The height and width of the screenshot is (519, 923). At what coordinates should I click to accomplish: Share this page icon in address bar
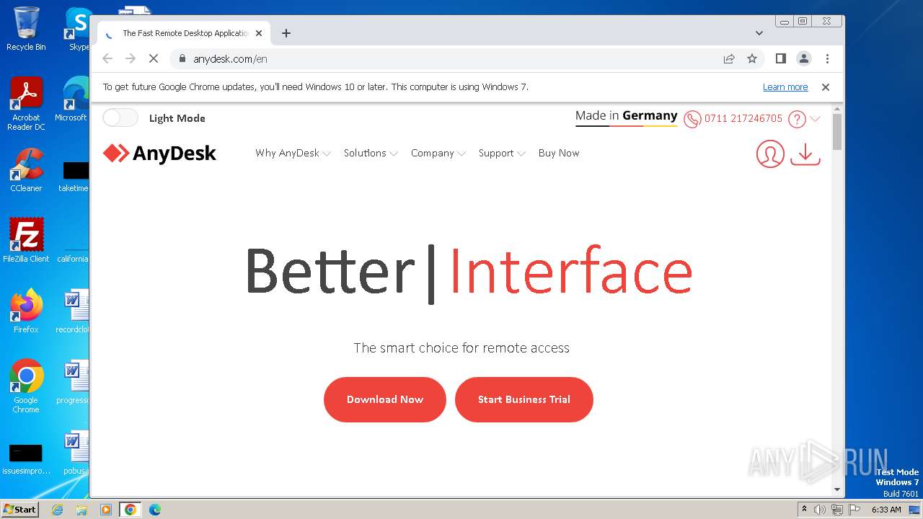729,58
